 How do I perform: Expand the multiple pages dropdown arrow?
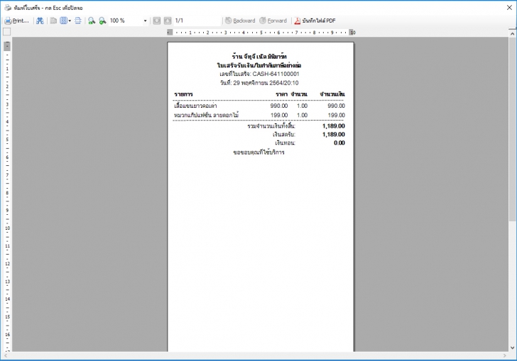[x=70, y=21]
